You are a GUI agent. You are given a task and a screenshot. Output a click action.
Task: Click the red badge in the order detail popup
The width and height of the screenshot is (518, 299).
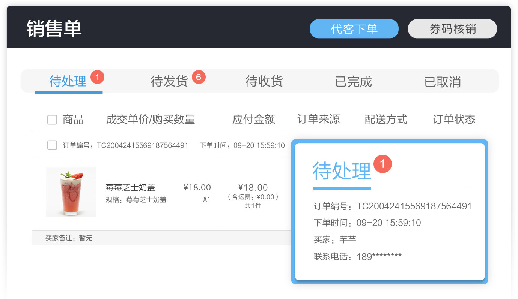383,164
